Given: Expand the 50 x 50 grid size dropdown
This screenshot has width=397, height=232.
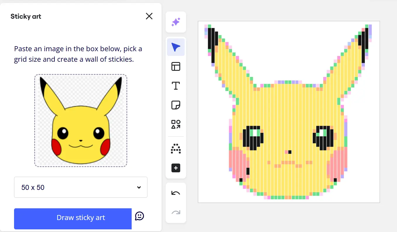Looking at the screenshot, I should point(81,187).
